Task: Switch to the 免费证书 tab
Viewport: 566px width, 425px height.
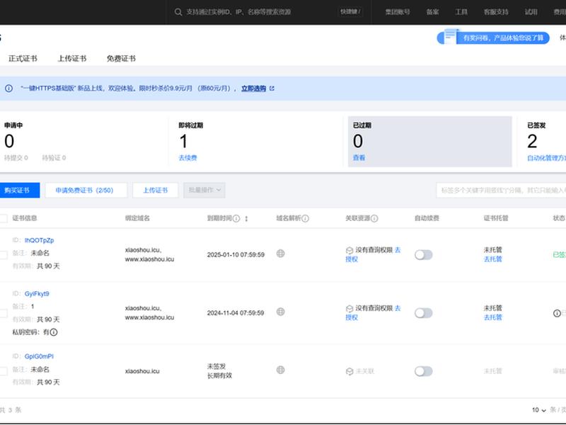Action: tap(121, 59)
